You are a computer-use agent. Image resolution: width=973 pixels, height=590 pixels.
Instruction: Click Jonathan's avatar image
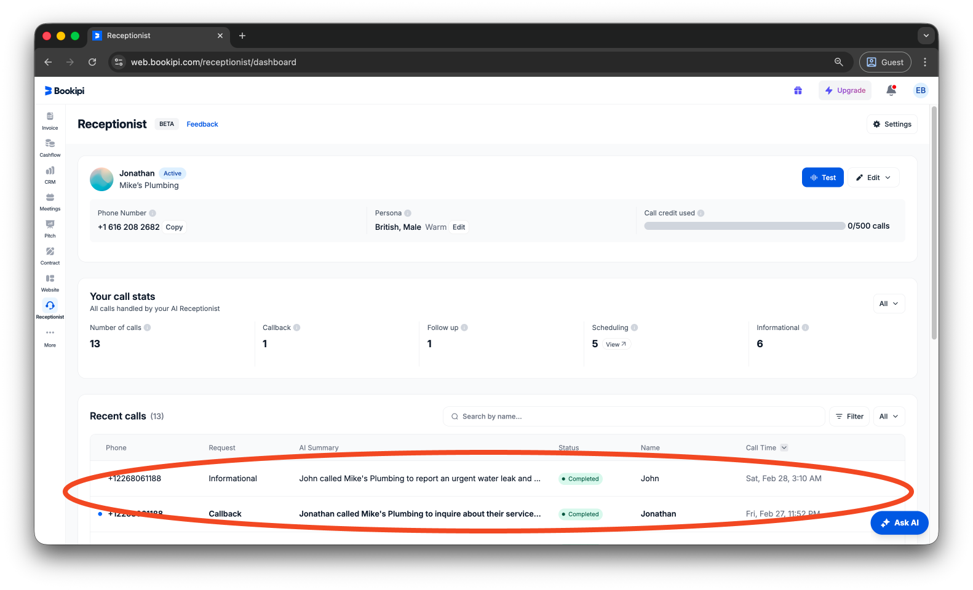(101, 179)
